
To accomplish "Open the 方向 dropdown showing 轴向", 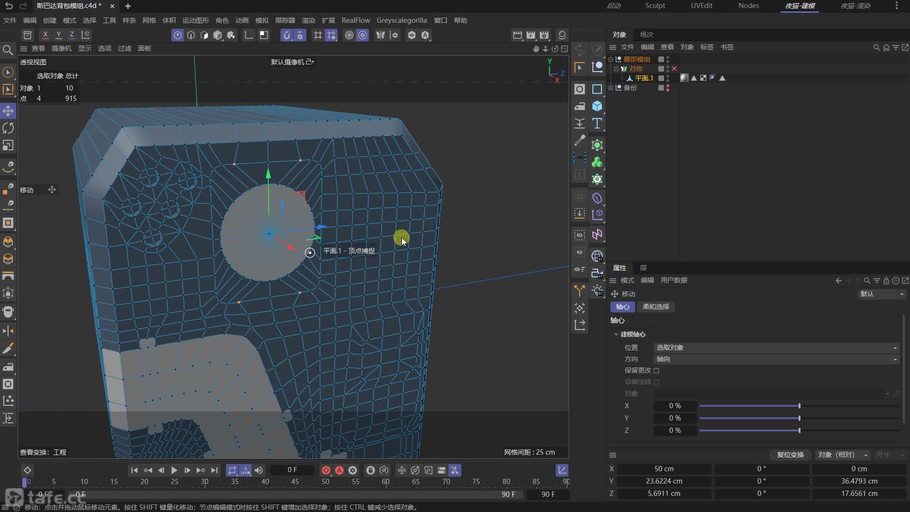I will pos(776,359).
